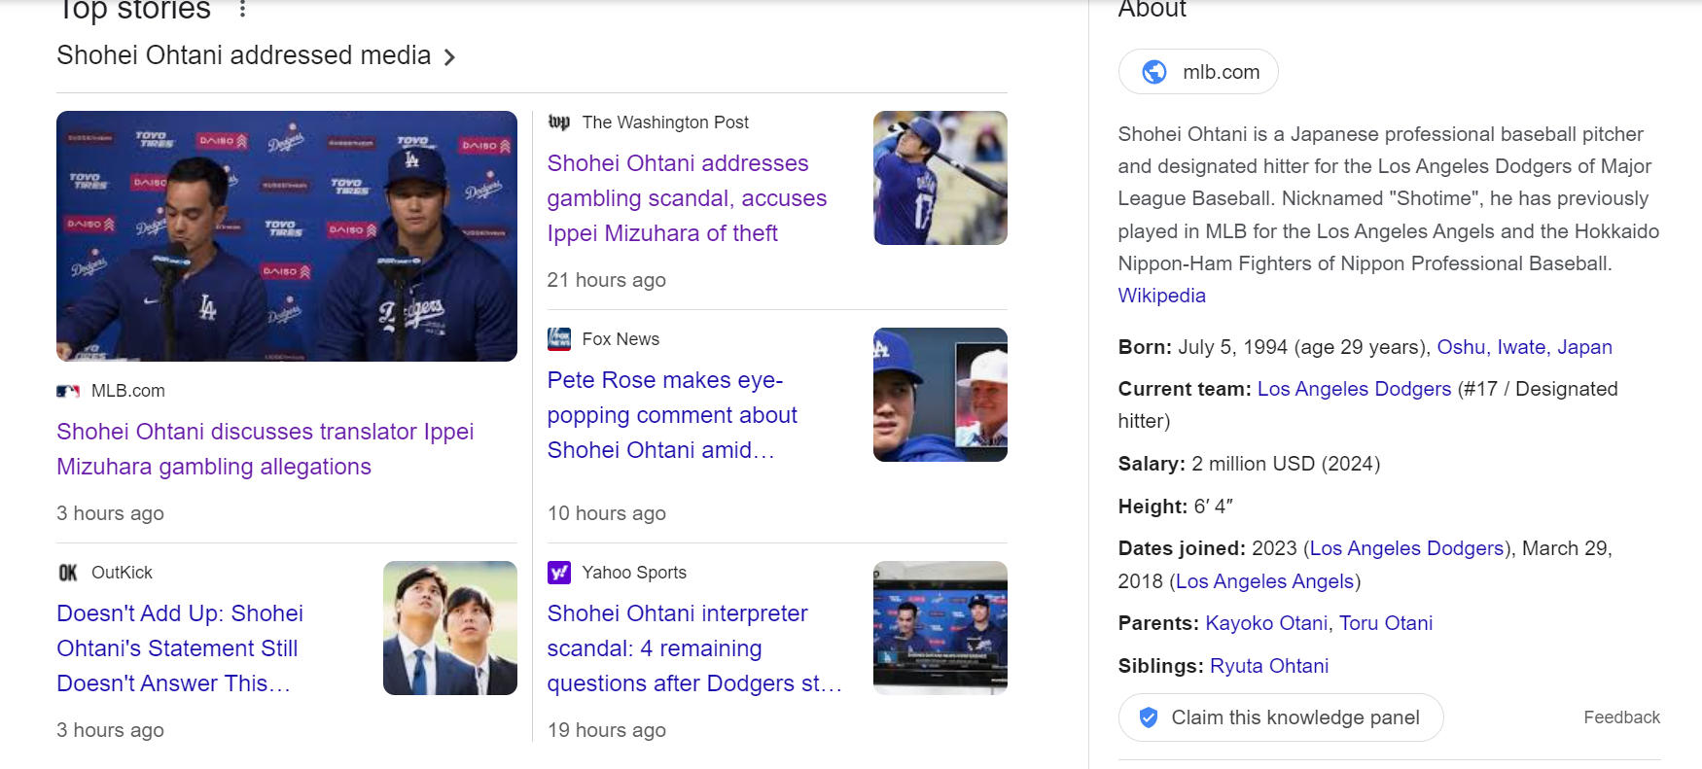Click the globe icon beside mlb.com
The width and height of the screenshot is (1702, 769).
point(1154,72)
